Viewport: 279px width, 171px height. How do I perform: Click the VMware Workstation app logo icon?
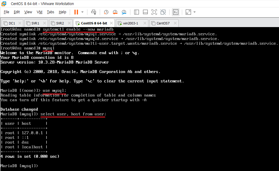(4, 4)
